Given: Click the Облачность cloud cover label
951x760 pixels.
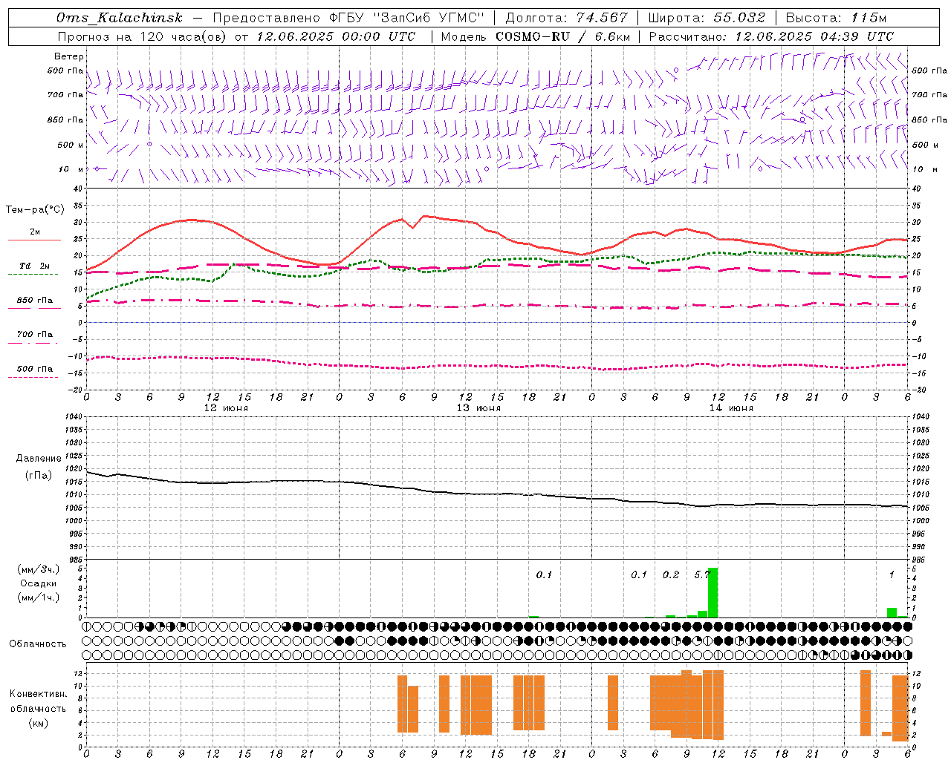Looking at the screenshot, I should pos(39,644).
